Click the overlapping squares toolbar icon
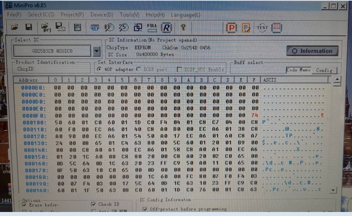Image resolution: width=352 pixels, height=216 pixels. point(138,28)
